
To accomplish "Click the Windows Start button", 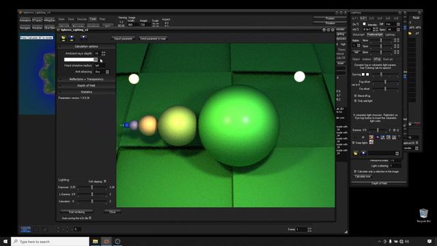I will [5, 241].
